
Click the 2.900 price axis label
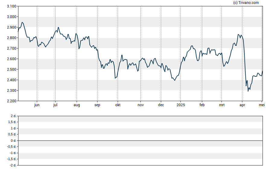point(12,27)
